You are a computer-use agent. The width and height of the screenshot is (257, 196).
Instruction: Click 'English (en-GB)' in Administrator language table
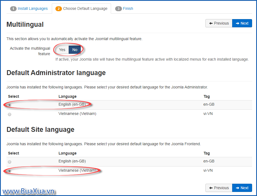(72, 104)
